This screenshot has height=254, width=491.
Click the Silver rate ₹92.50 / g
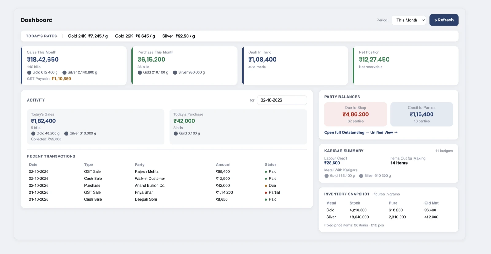pos(185,36)
